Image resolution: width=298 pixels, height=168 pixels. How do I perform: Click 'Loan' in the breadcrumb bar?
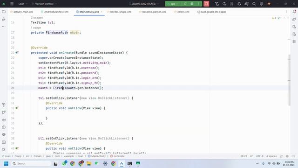[x=6, y=156]
